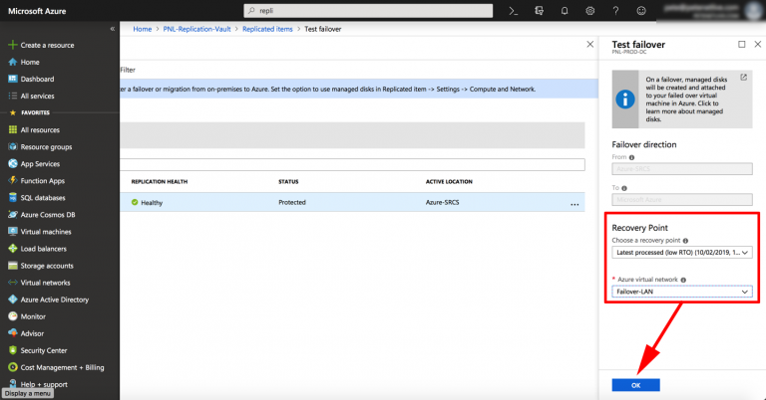
Task: Open the Azure Cosmos DB icon
Action: pos(13,214)
